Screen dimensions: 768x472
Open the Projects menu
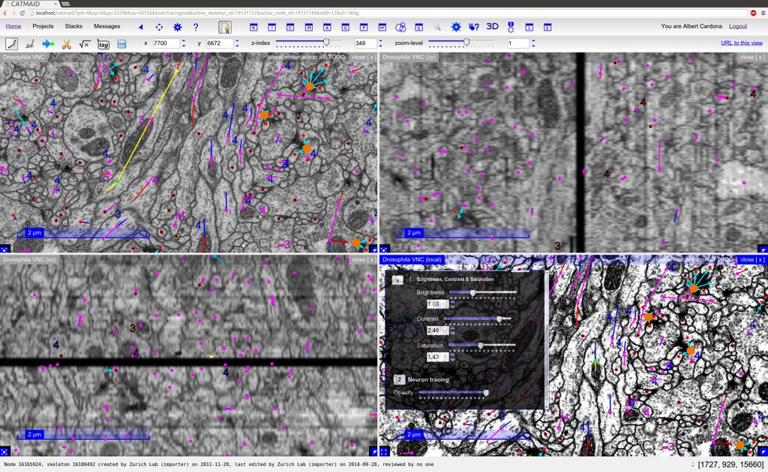click(43, 26)
